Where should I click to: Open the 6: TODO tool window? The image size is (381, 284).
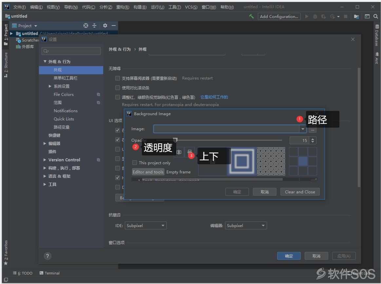point(23,273)
